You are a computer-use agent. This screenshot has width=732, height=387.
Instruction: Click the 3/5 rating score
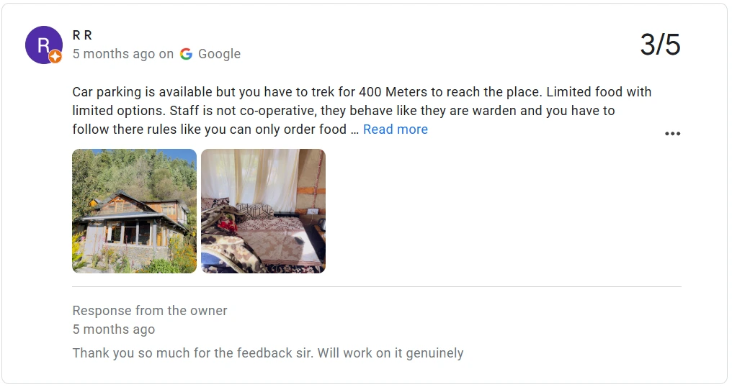click(x=659, y=45)
